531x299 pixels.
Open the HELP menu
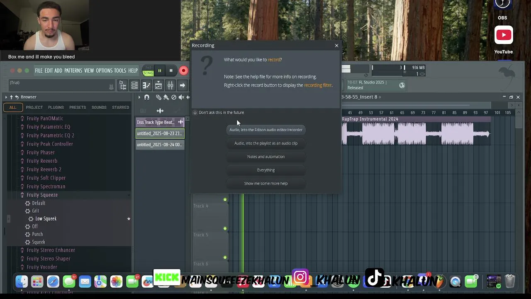click(x=133, y=71)
